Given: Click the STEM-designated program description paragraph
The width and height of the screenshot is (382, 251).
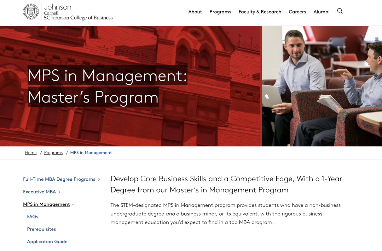Looking at the screenshot, I should [x=225, y=214].
